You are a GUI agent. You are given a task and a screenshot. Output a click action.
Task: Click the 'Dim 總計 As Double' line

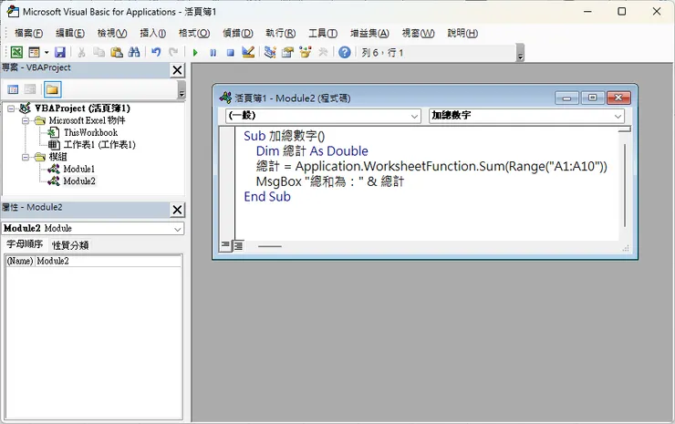pyautogui.click(x=312, y=151)
